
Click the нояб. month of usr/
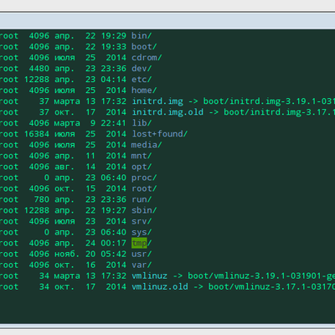(67, 254)
